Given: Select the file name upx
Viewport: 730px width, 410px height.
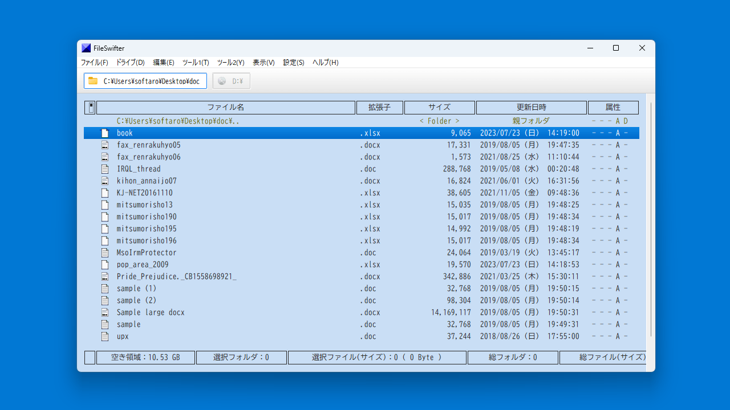Looking at the screenshot, I should coord(123,336).
